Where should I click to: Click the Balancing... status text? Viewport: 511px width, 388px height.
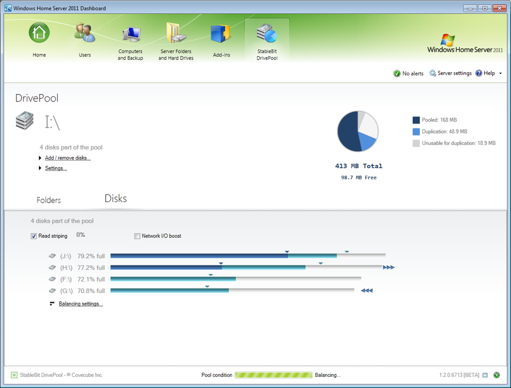click(x=327, y=375)
